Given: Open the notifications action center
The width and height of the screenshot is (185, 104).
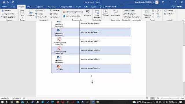Looking at the screenshot, I should pyautogui.click(x=180, y=102).
